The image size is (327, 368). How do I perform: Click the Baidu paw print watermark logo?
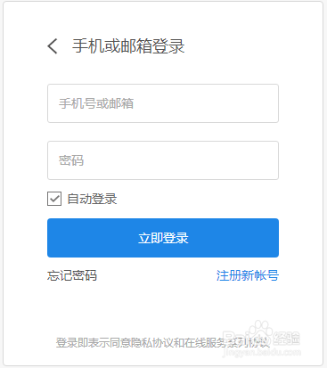click(260, 331)
